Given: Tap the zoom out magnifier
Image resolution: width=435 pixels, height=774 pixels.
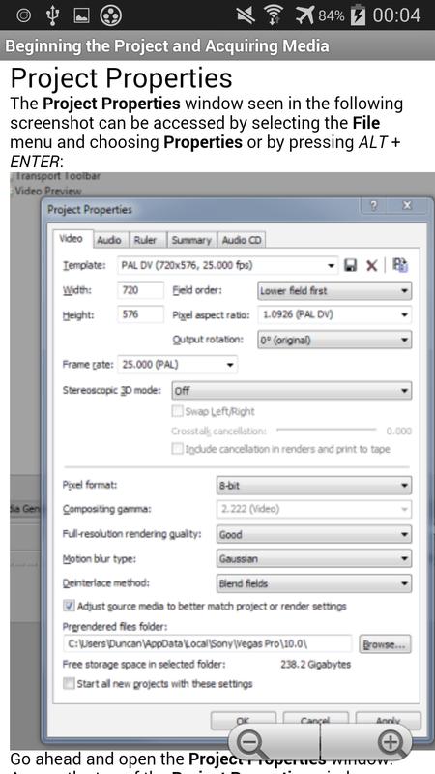Looking at the screenshot, I should (x=252, y=742).
